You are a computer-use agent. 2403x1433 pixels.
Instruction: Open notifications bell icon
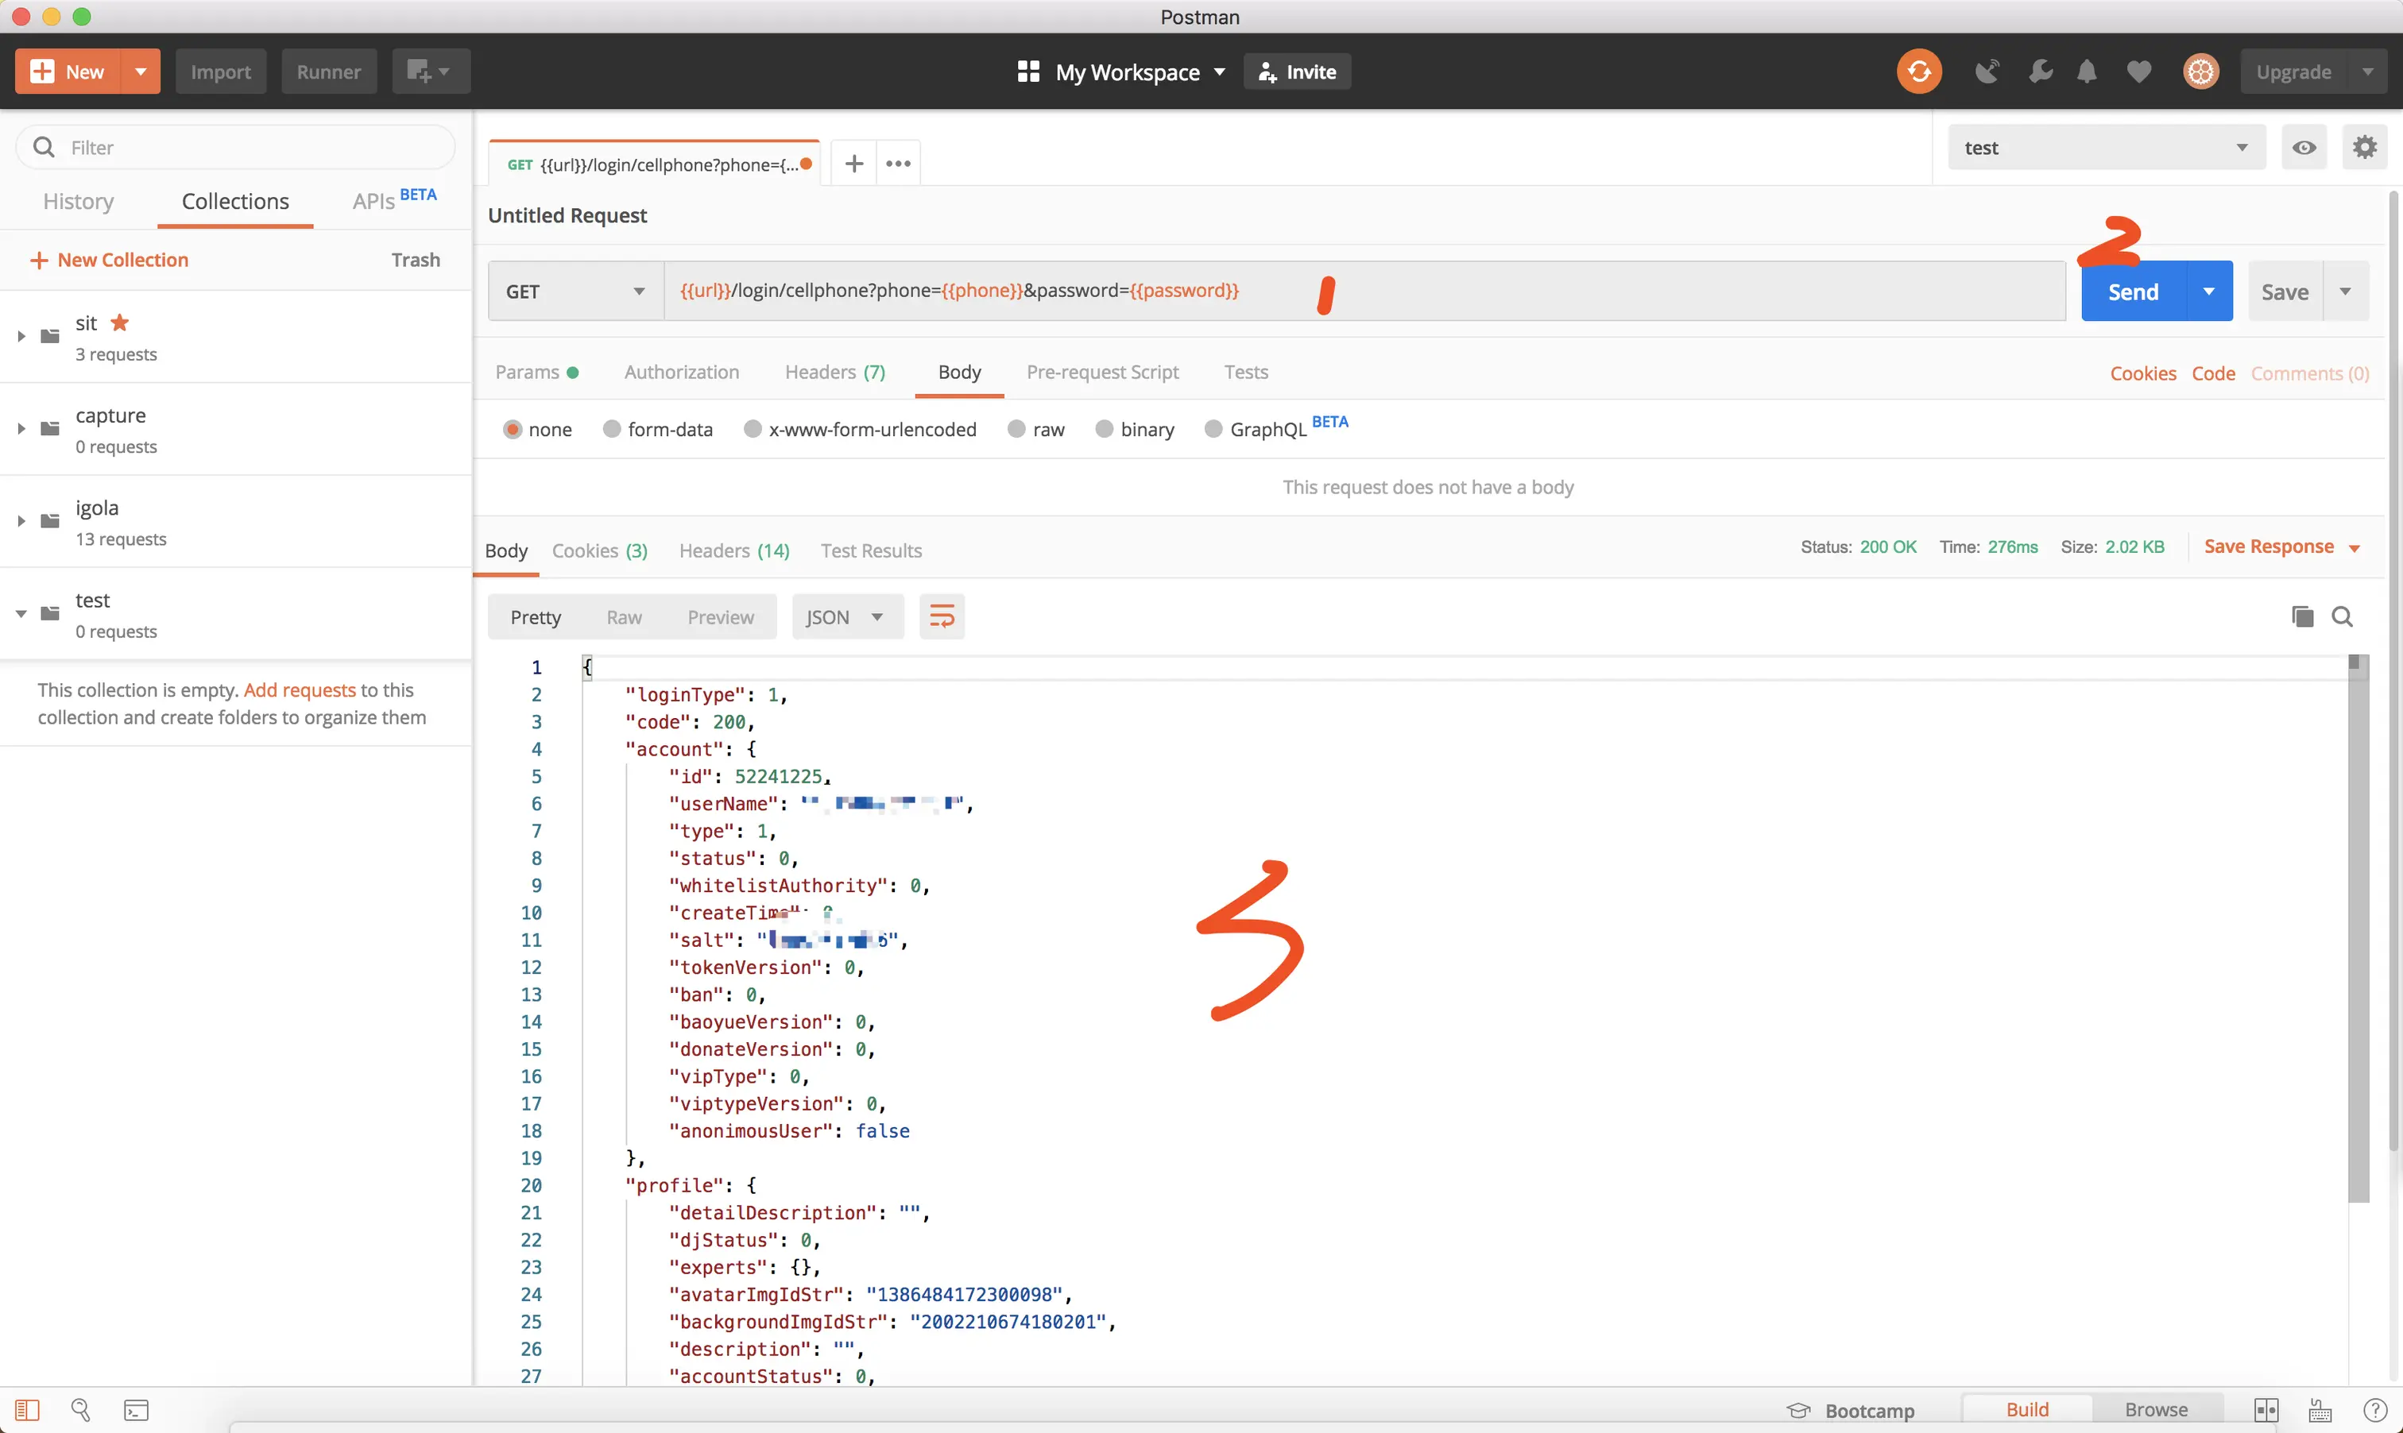click(2086, 71)
